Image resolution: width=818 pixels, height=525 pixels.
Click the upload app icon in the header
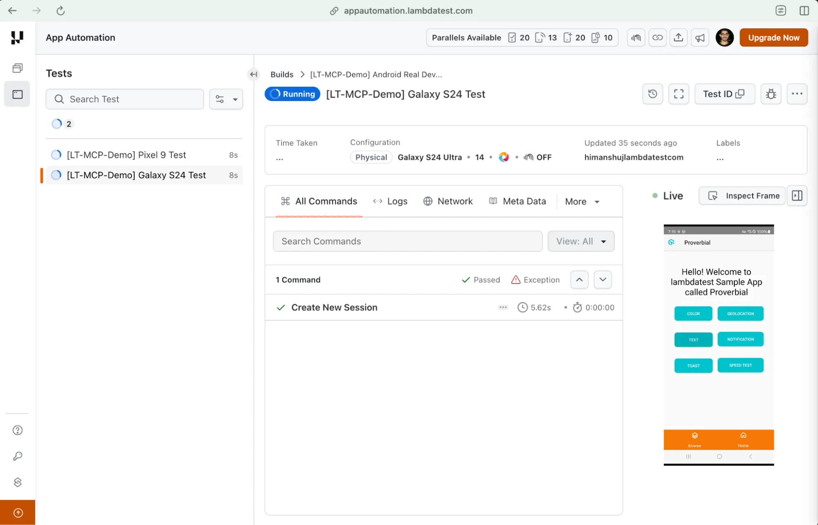678,38
